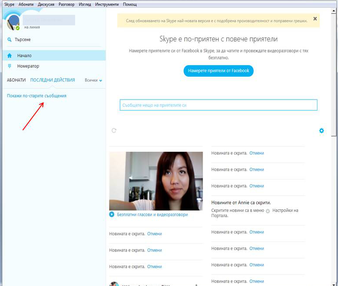Open the Изглед menu
Image resolution: width=338 pixels, height=286 pixels.
point(85,4)
